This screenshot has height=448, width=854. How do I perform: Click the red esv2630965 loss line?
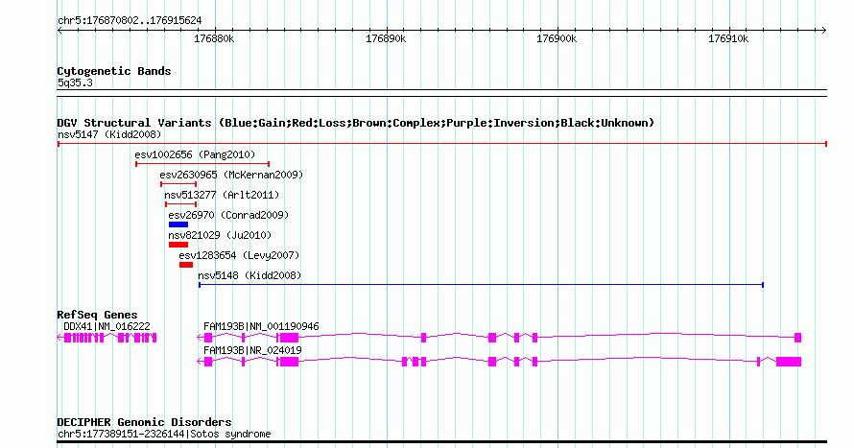(x=178, y=184)
